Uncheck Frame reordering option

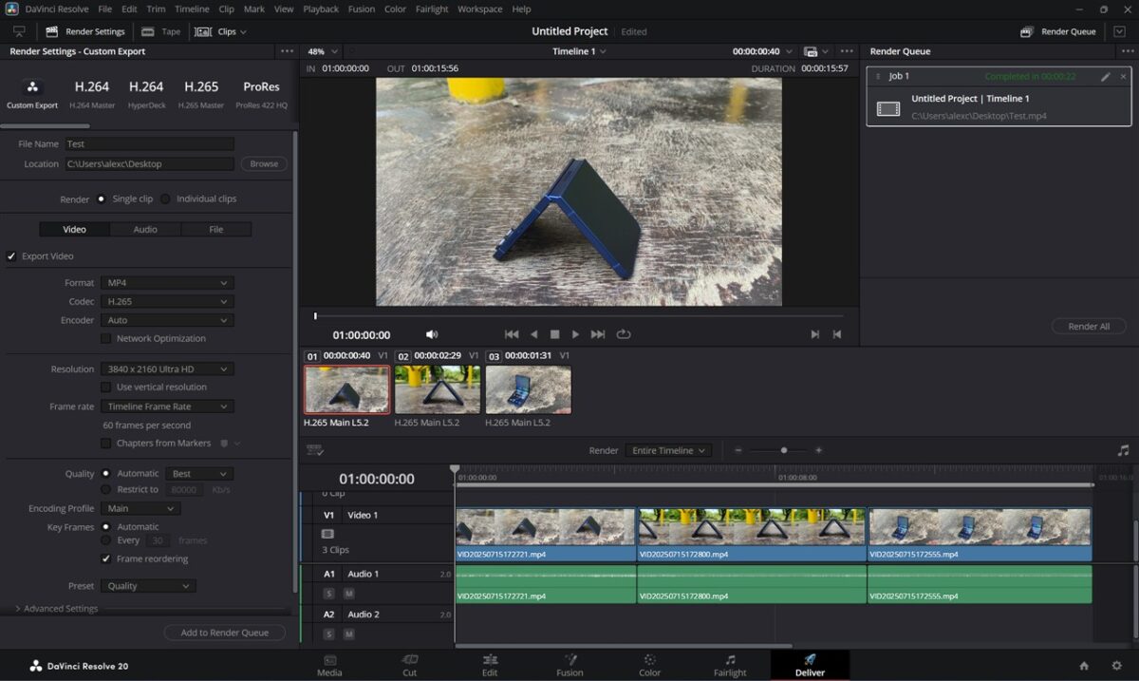point(106,558)
